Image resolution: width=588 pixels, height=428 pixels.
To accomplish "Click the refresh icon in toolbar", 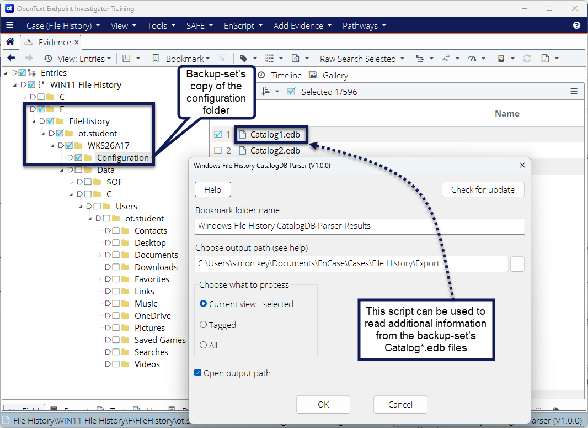I will pos(527,58).
